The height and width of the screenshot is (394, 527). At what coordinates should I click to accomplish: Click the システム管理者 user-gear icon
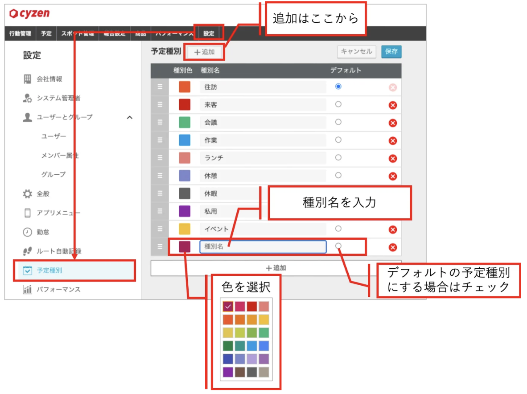[x=27, y=98]
